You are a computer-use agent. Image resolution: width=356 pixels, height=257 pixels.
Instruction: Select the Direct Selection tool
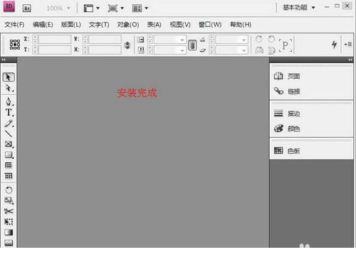(9, 88)
